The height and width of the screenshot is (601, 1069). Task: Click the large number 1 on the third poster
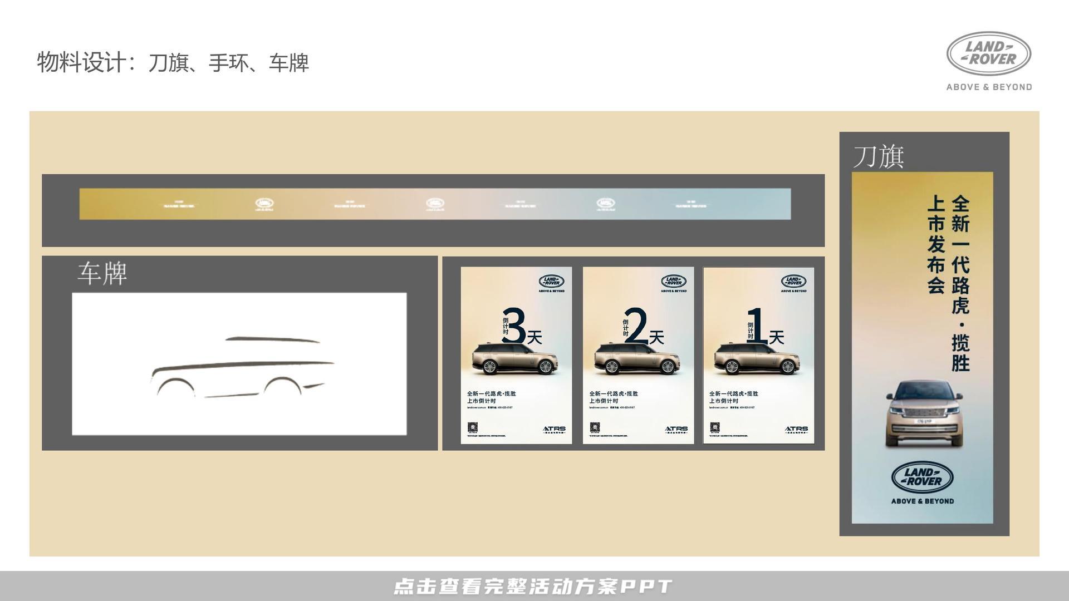[x=757, y=326]
